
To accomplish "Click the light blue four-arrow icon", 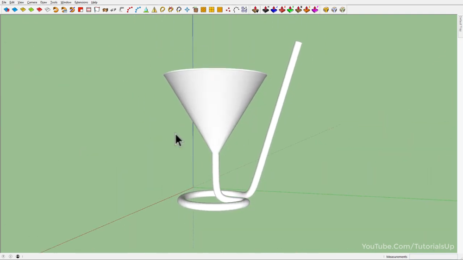I will [187, 10].
